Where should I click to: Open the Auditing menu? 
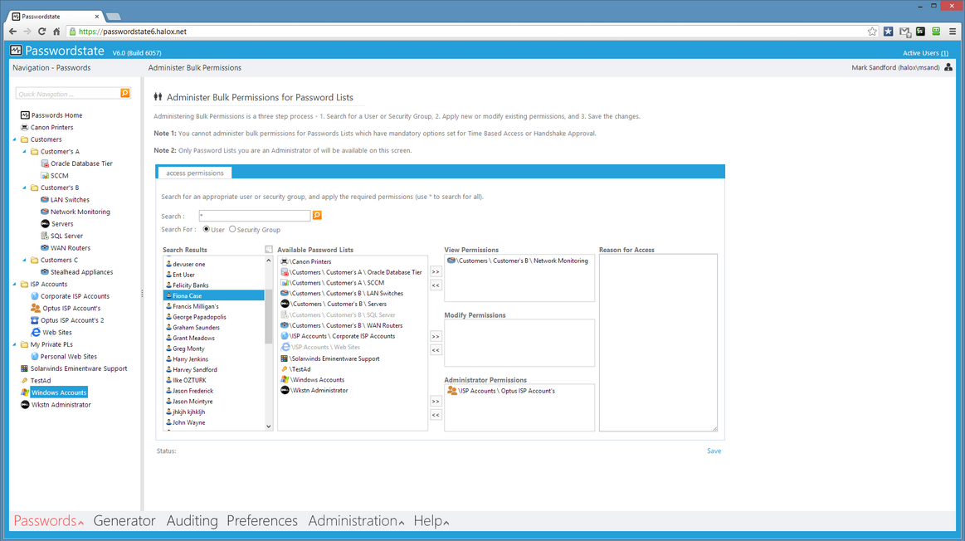pos(192,521)
